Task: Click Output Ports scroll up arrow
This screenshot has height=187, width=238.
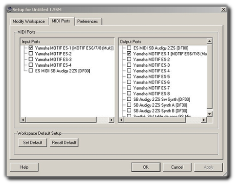Action: (x=209, y=41)
